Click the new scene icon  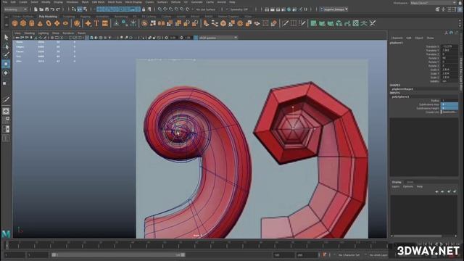tap(36, 9)
